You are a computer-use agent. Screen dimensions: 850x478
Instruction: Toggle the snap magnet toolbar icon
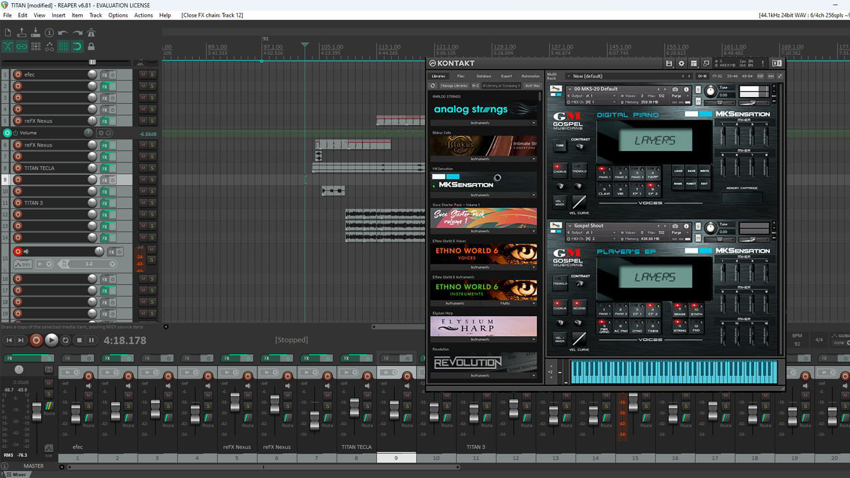(x=77, y=46)
